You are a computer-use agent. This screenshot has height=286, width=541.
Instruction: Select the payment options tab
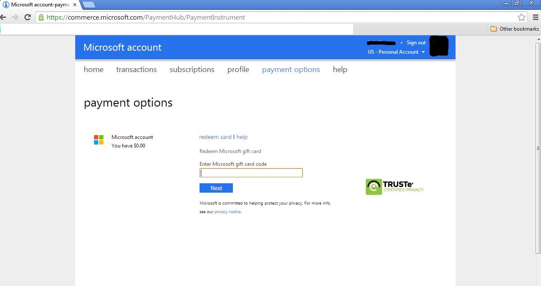[x=291, y=69]
